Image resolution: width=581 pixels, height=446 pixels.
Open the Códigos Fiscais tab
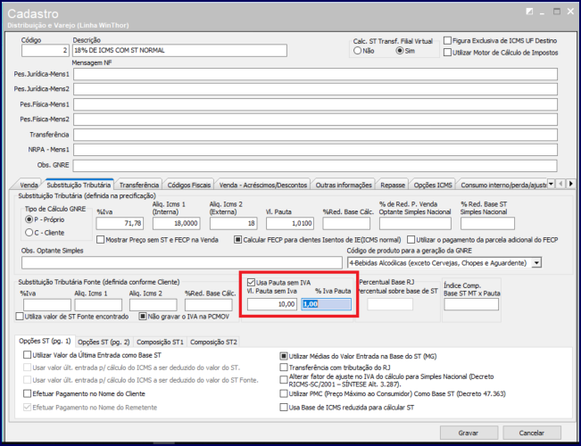click(189, 185)
